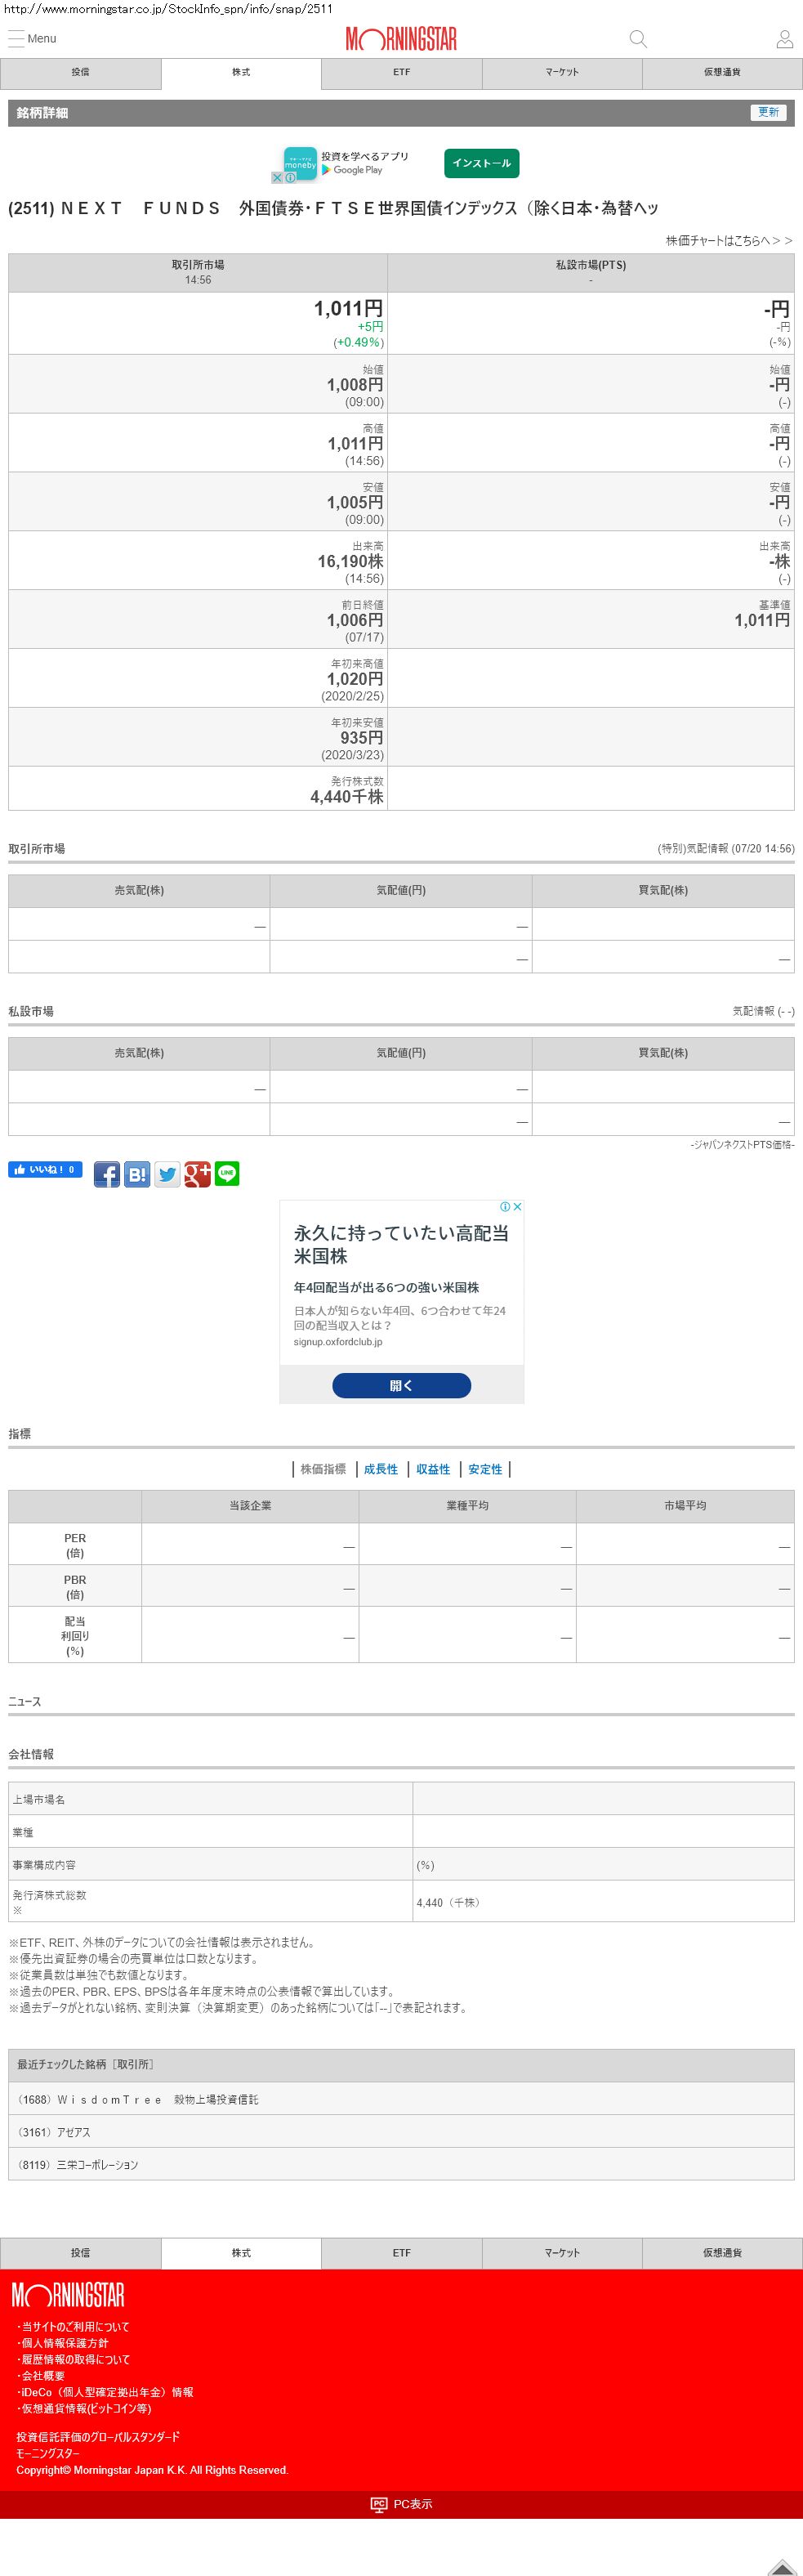Image resolution: width=803 pixels, height=2576 pixels.
Task: Share via Google Plus icon
Action: [197, 1174]
